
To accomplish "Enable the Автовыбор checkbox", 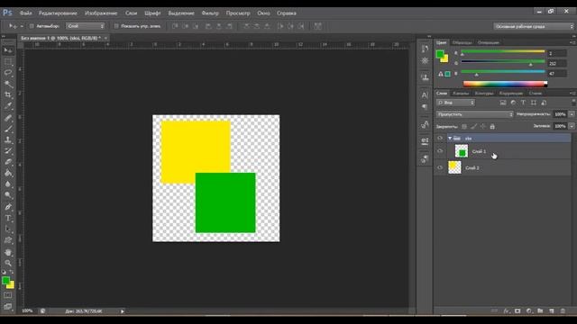I will [32, 26].
